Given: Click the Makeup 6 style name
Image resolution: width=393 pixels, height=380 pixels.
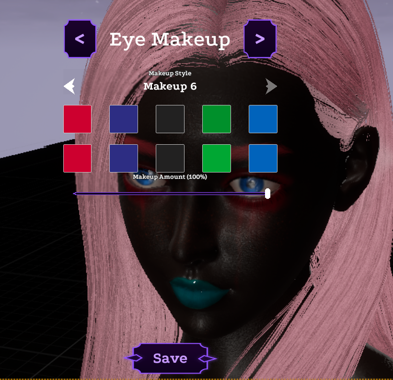Looking at the screenshot, I should click(x=170, y=86).
